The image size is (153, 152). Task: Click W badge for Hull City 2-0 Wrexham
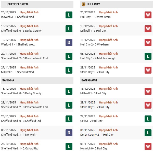(x=148, y=42)
